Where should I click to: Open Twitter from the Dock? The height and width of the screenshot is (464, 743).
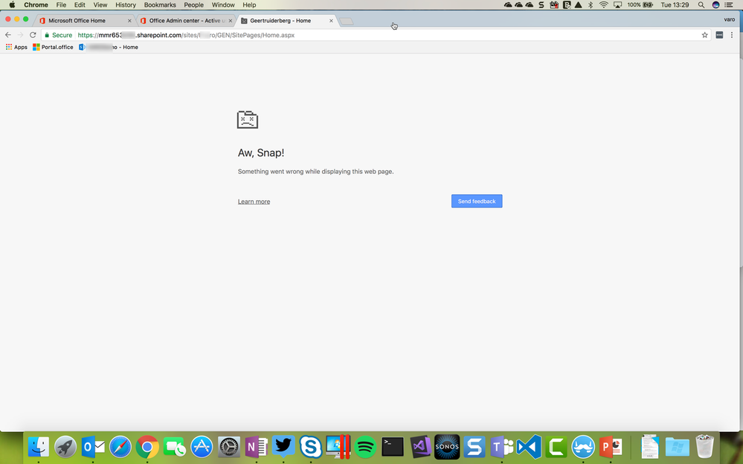pyautogui.click(x=283, y=447)
